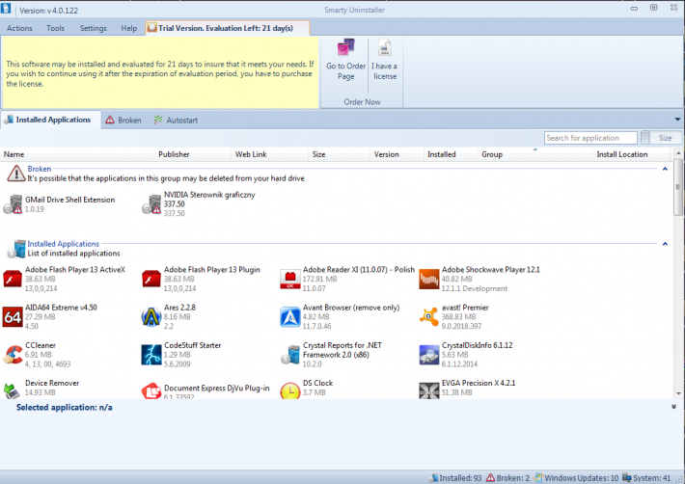Select Adobe Flash Player 13 ActiveX icon
685x484 pixels.
pos(13,279)
